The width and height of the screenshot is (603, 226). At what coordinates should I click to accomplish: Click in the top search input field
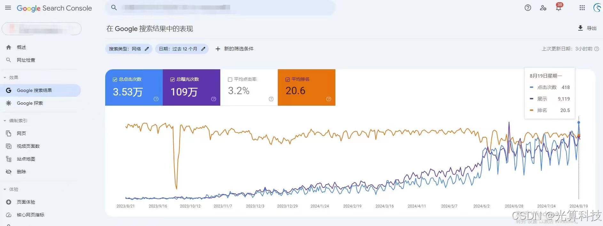[220, 8]
